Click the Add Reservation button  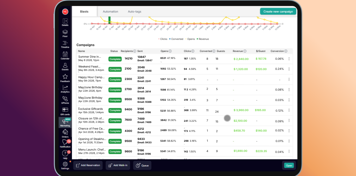coord(88,165)
